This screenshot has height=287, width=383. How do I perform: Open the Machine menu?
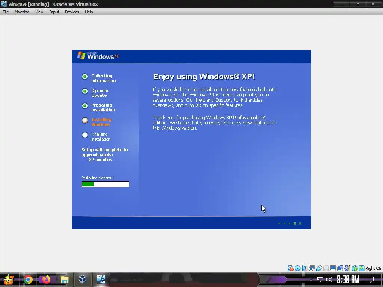[x=22, y=12]
